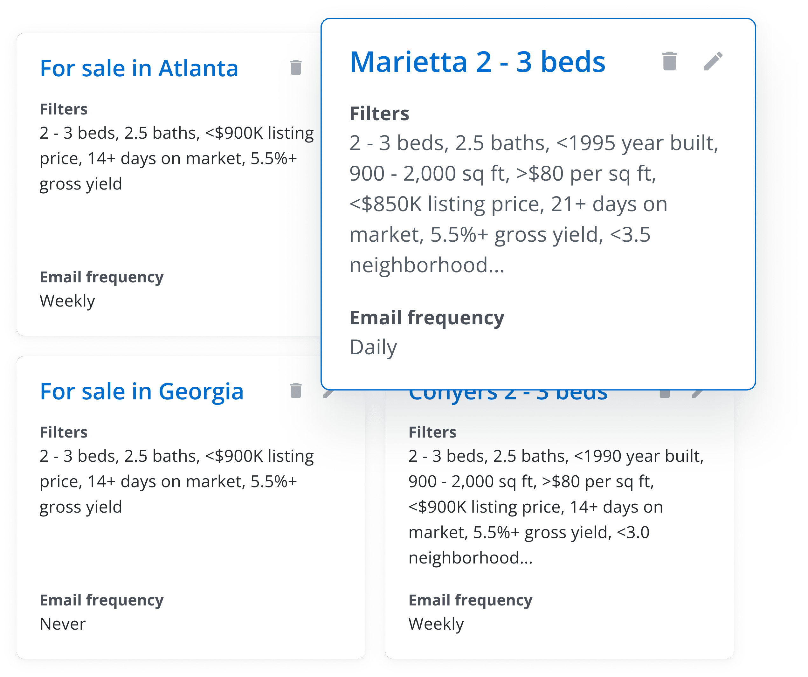The image size is (808, 677).
Task: Click Weekly email frequency on Atlanta card
Action: click(67, 301)
